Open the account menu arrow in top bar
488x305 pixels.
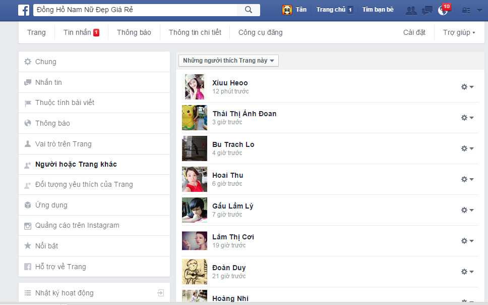tap(479, 11)
